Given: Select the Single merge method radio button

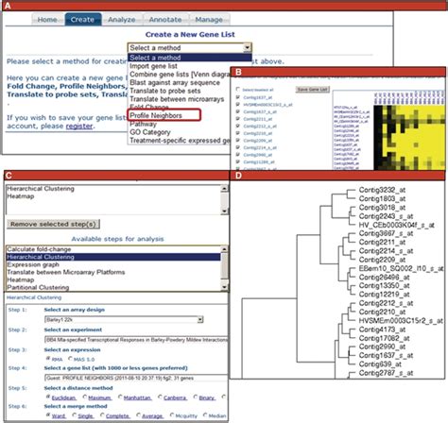Looking at the screenshot, I should [75, 415].
